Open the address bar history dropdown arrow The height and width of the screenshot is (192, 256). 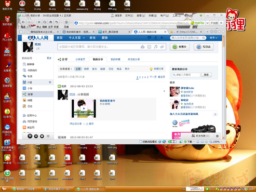tap(207, 23)
